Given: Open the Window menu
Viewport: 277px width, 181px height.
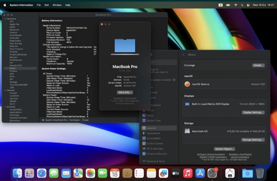Looking at the screenshot, I should [x=57, y=5].
